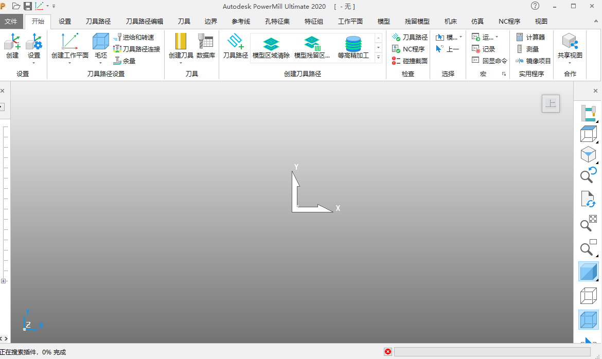The height and width of the screenshot is (359, 602).
Task: Select 等高精加工 constant Z finishing strategy
Action: pos(353,46)
